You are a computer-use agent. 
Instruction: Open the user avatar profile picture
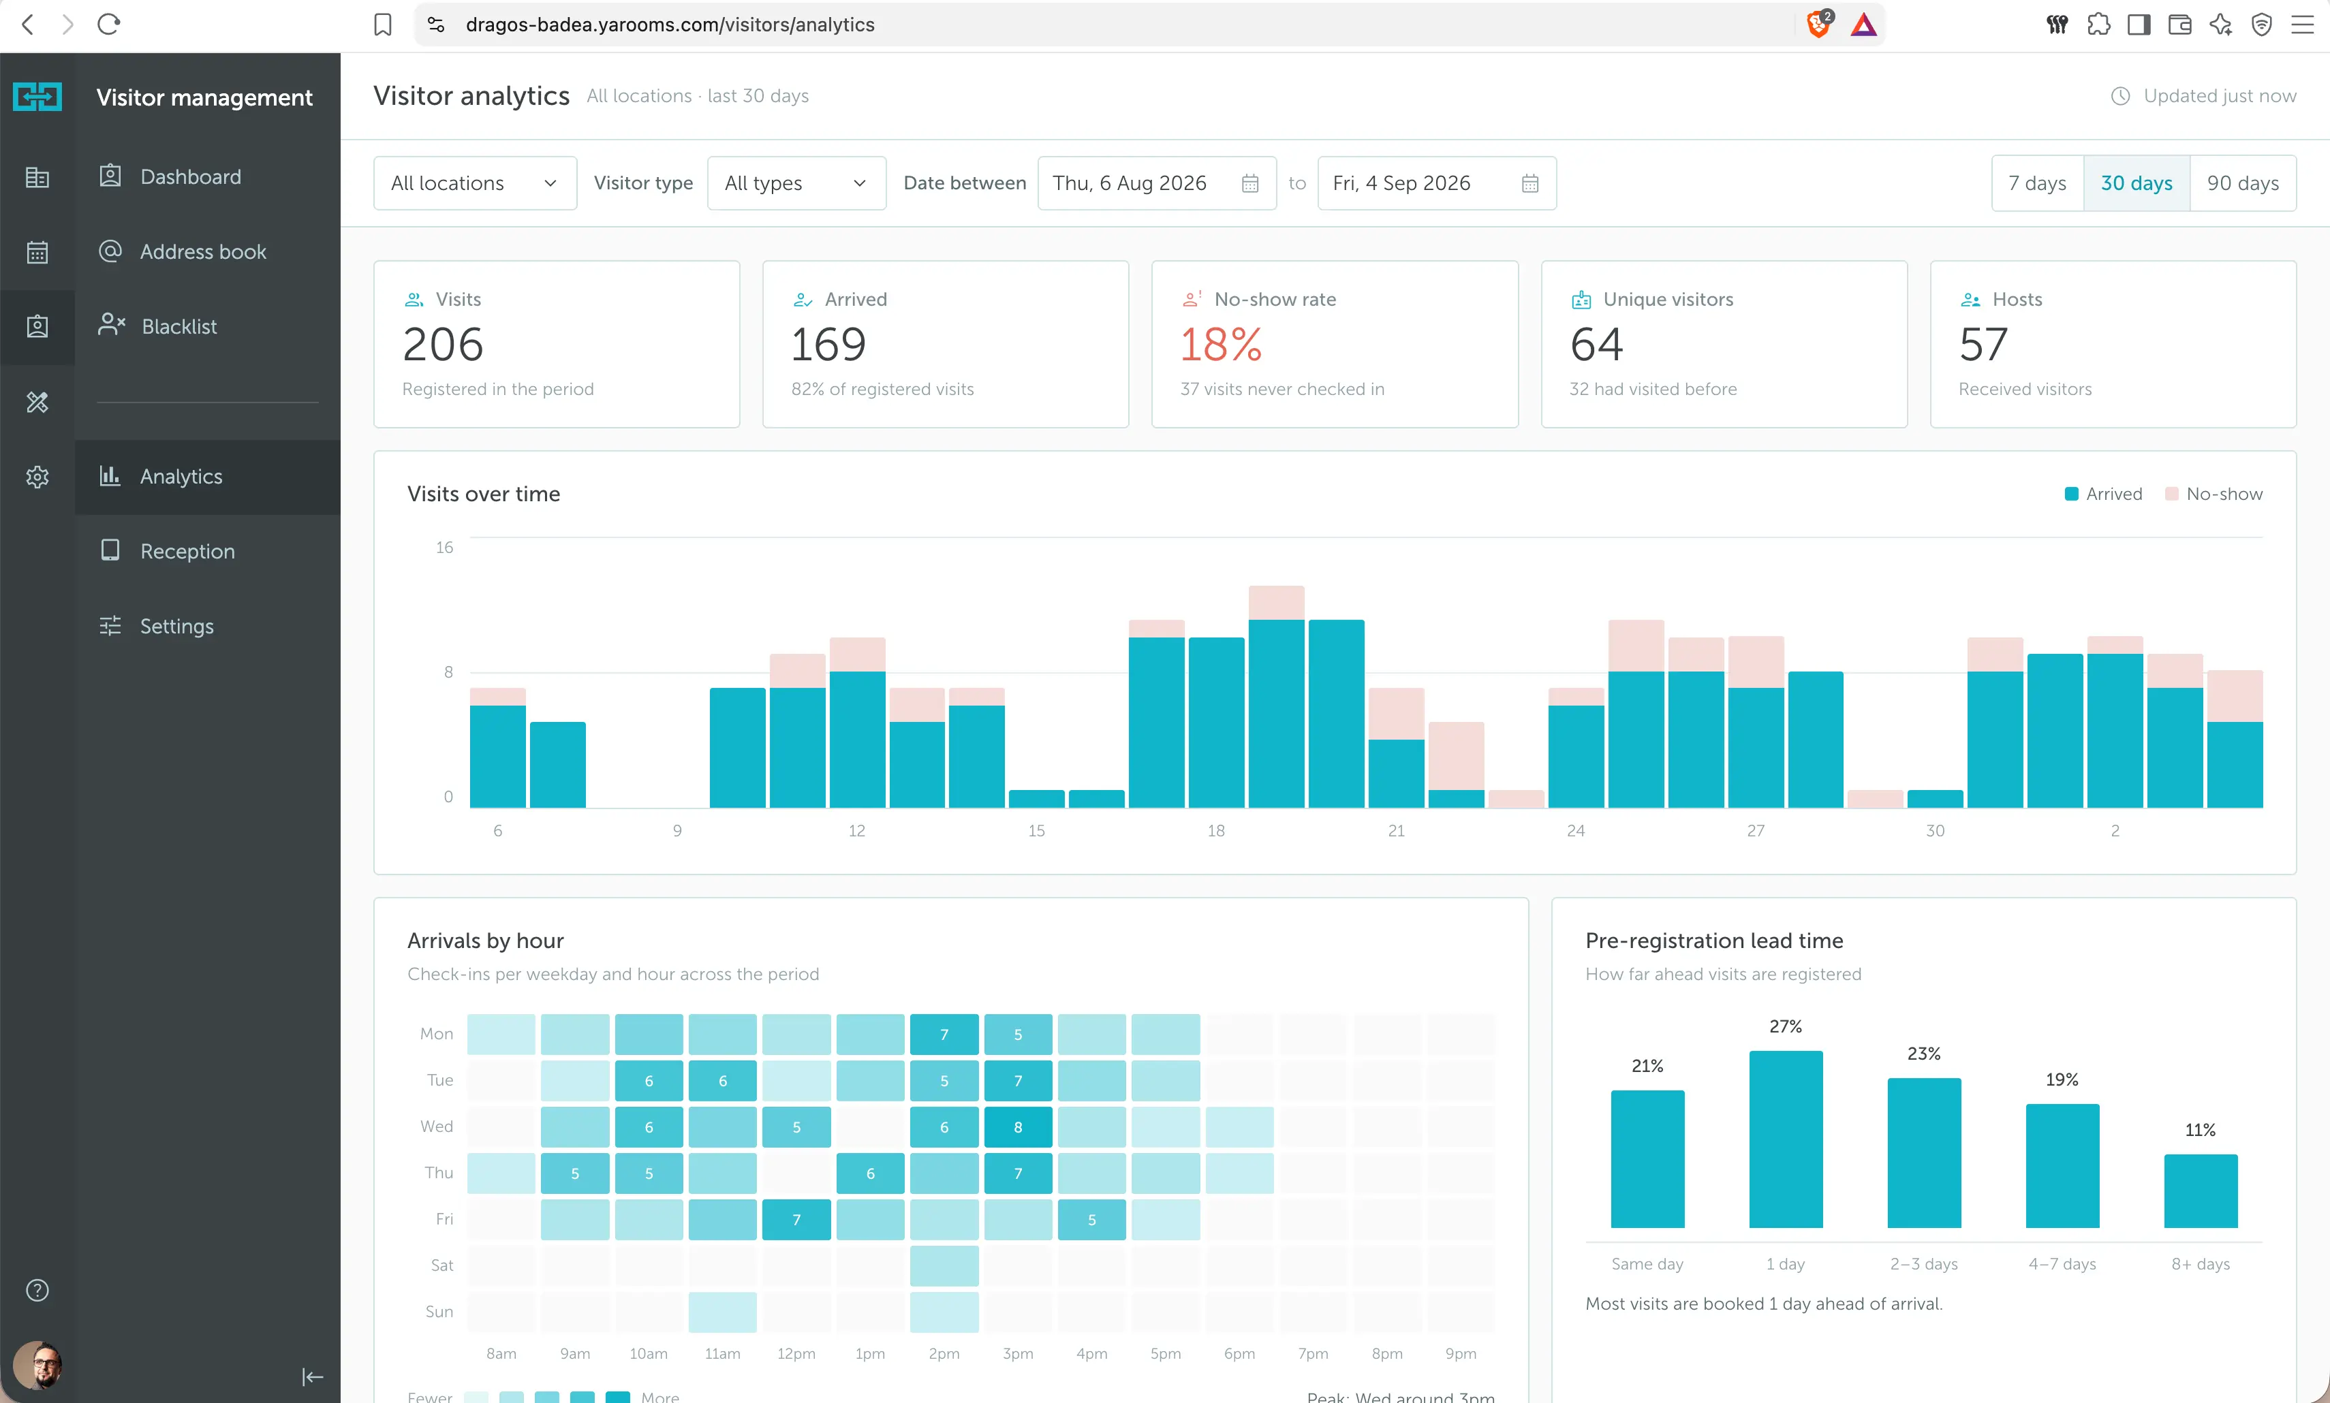coord(37,1364)
